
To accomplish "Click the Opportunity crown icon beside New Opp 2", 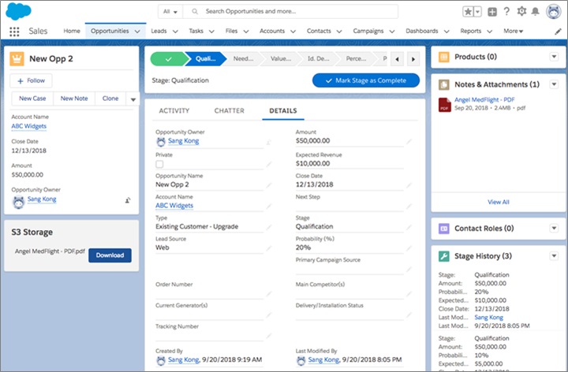I will tap(17, 58).
